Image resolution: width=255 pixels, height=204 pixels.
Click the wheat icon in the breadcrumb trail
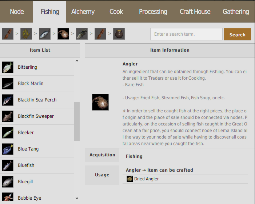(x=26, y=34)
